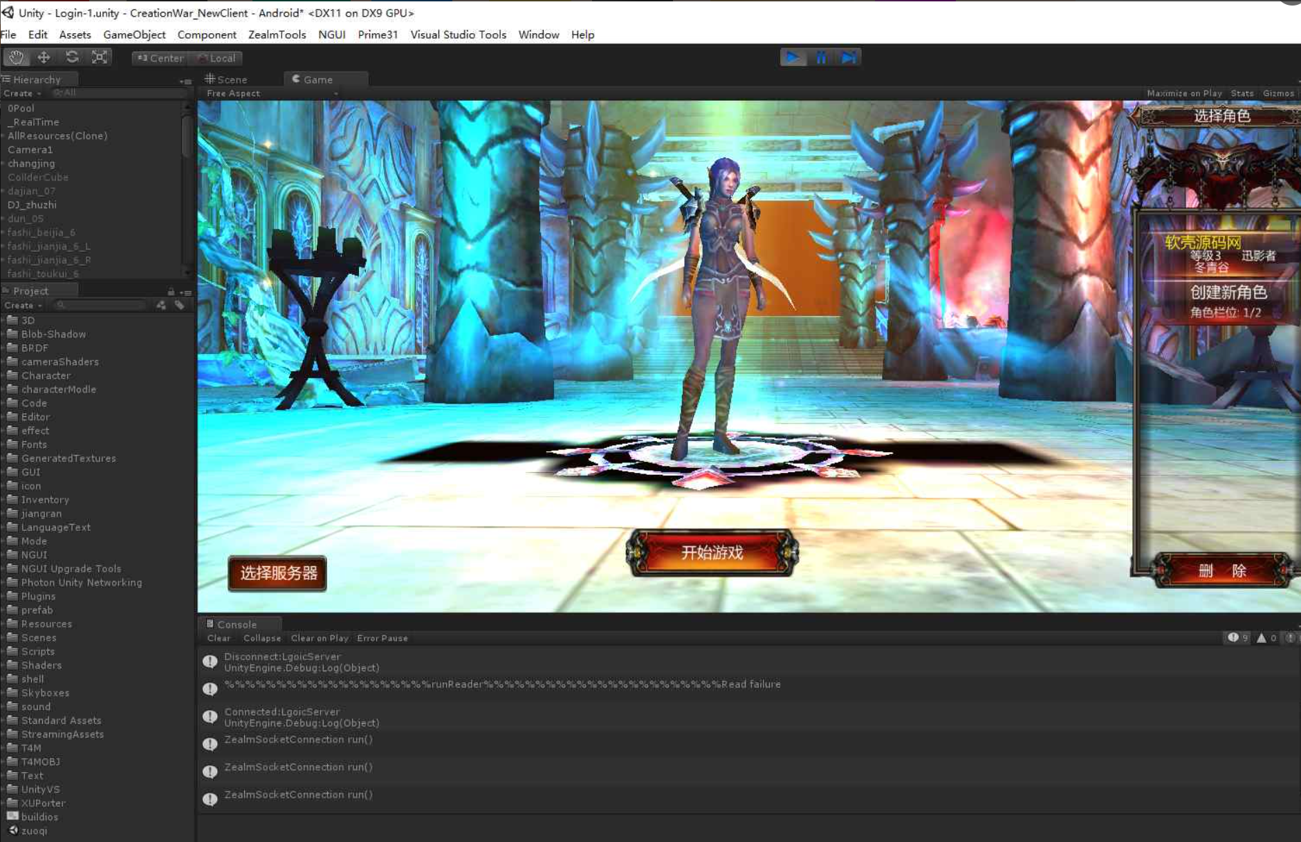Select the Move (translate) tool
Screen dimensions: 1301x842
click(44, 57)
